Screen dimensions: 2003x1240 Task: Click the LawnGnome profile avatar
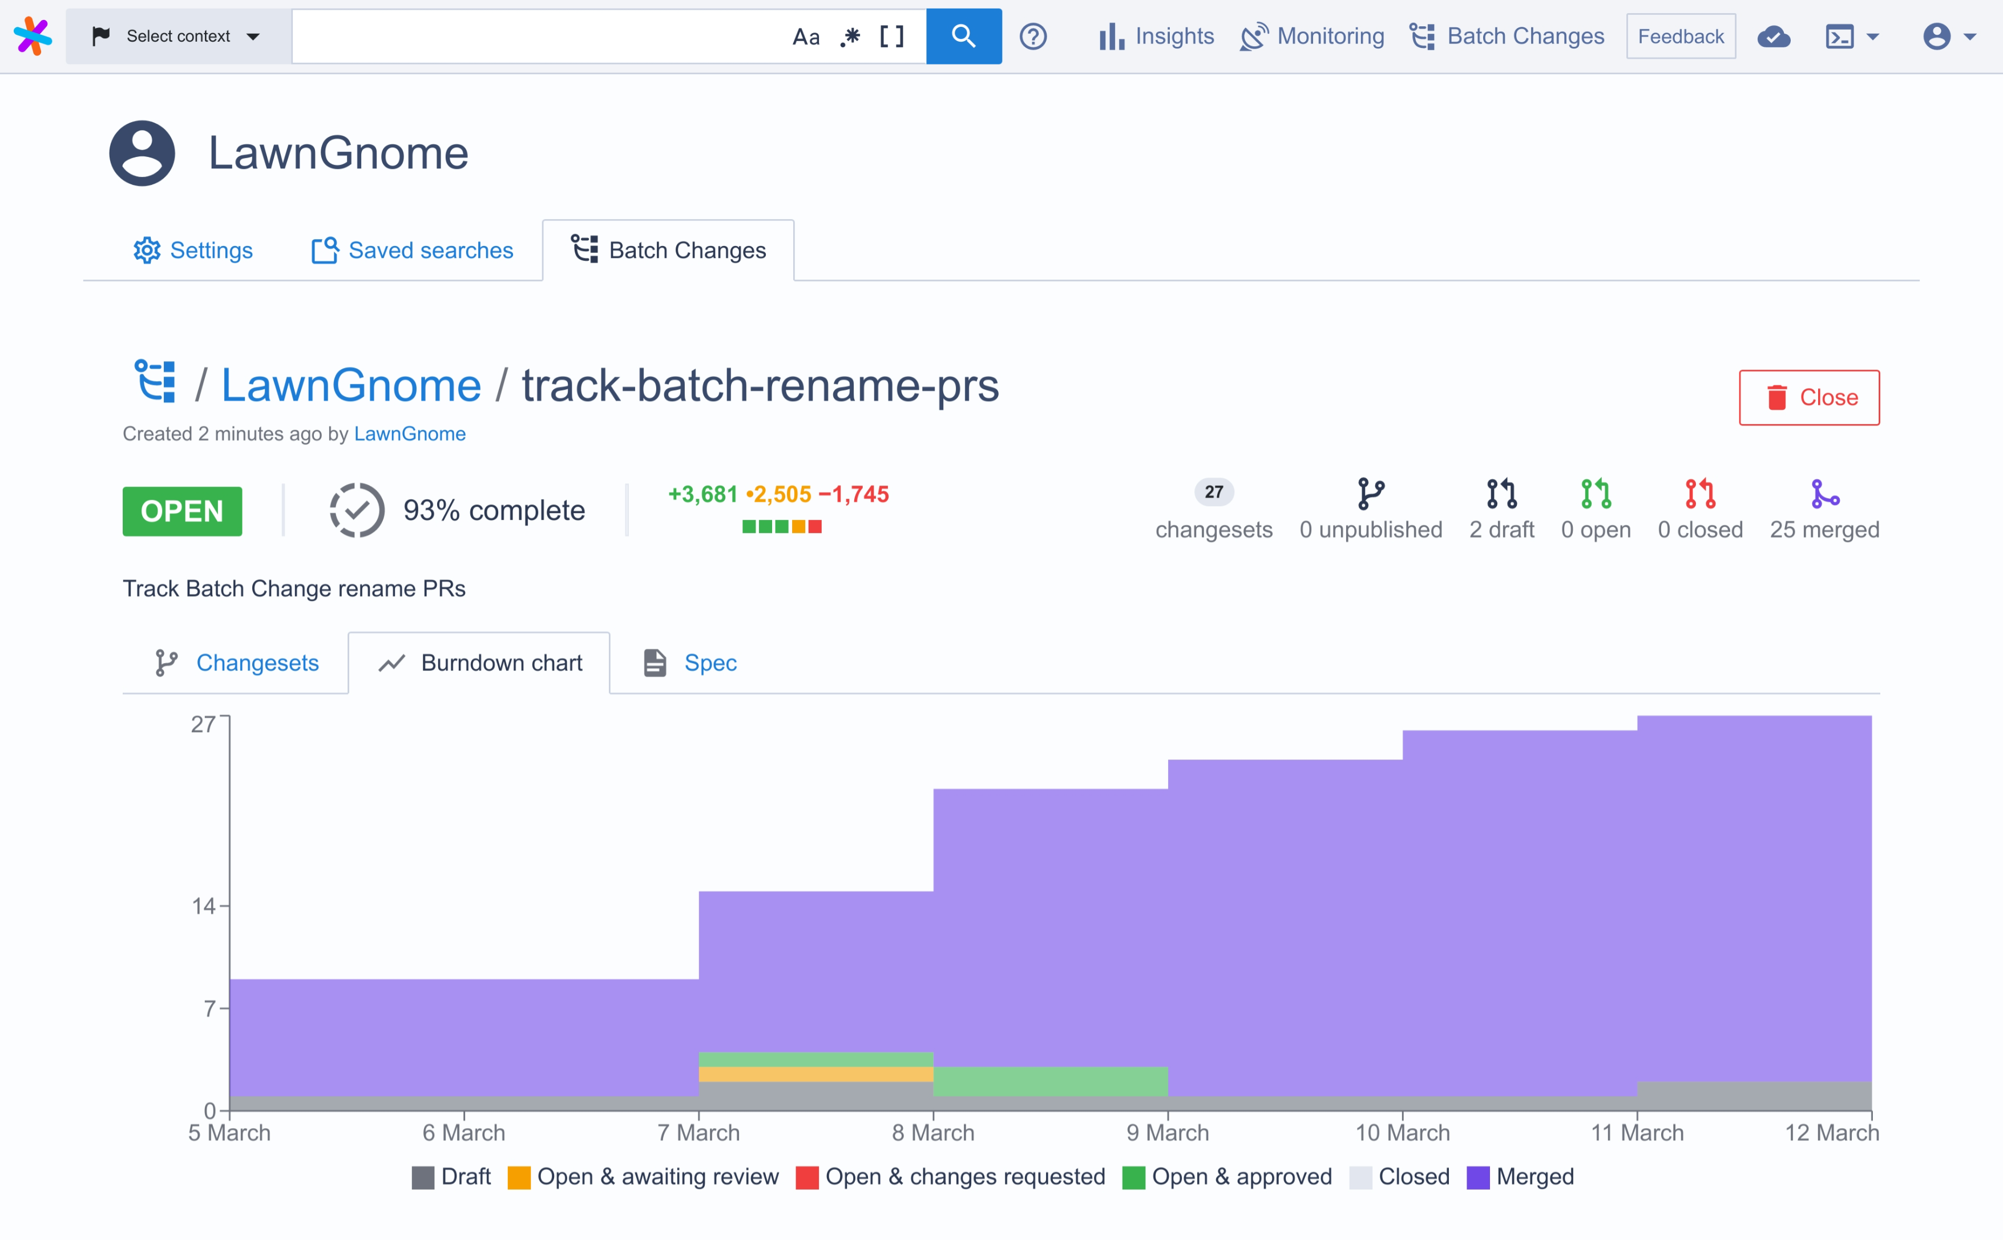[x=142, y=154]
